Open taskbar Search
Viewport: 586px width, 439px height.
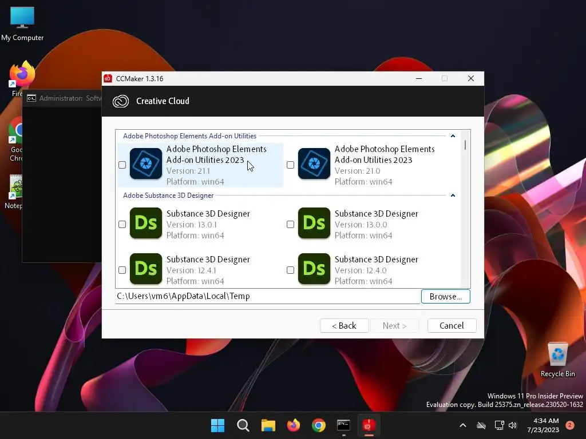[x=243, y=425]
